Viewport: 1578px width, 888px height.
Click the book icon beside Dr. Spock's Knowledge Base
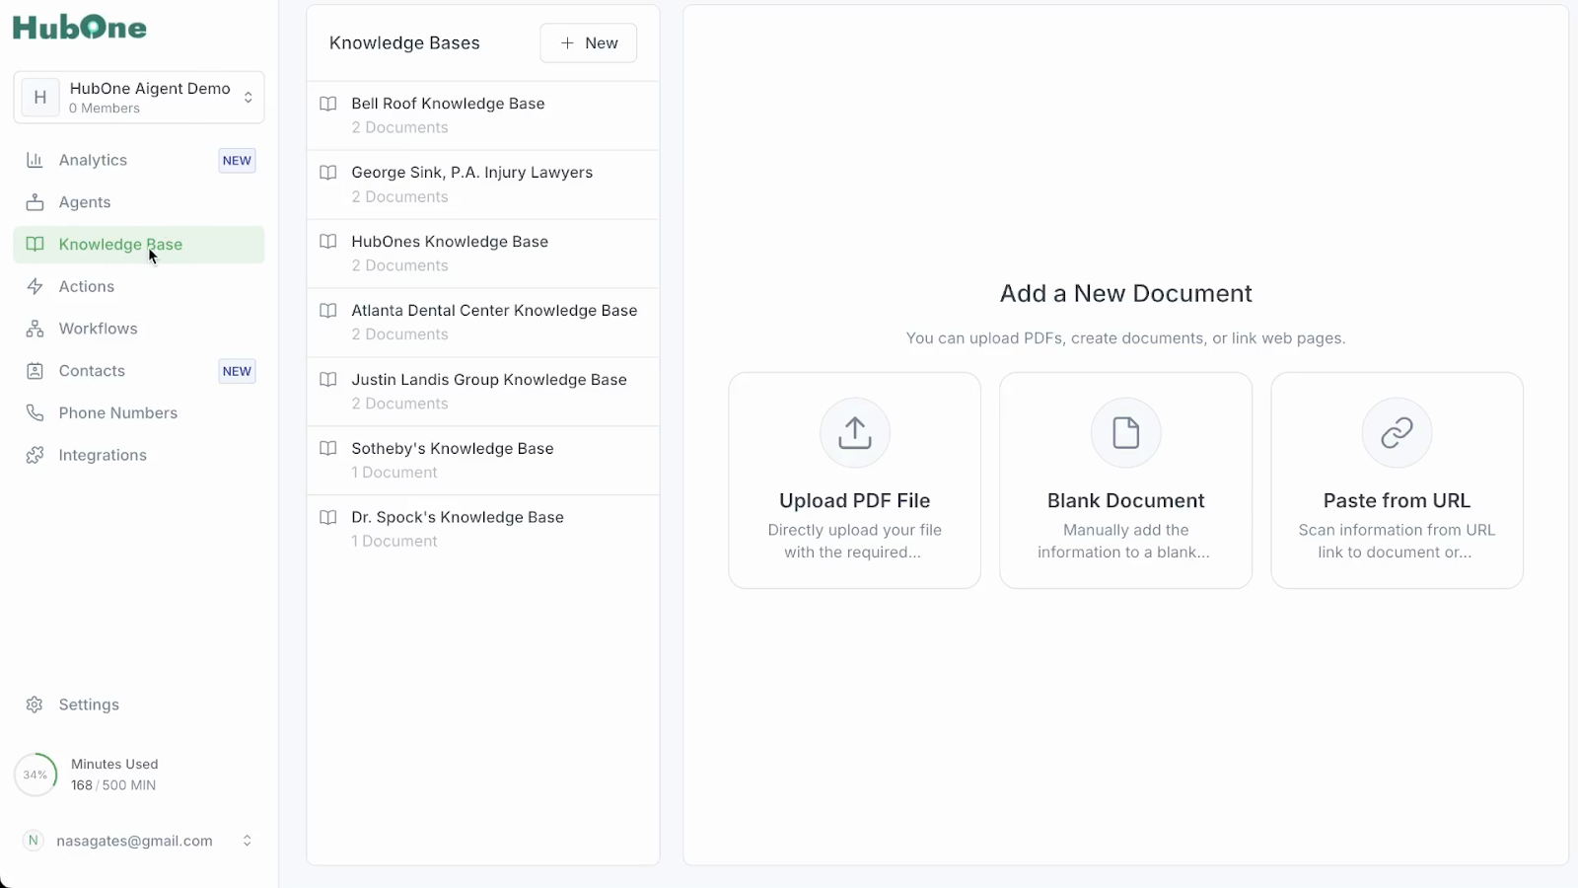328,517
